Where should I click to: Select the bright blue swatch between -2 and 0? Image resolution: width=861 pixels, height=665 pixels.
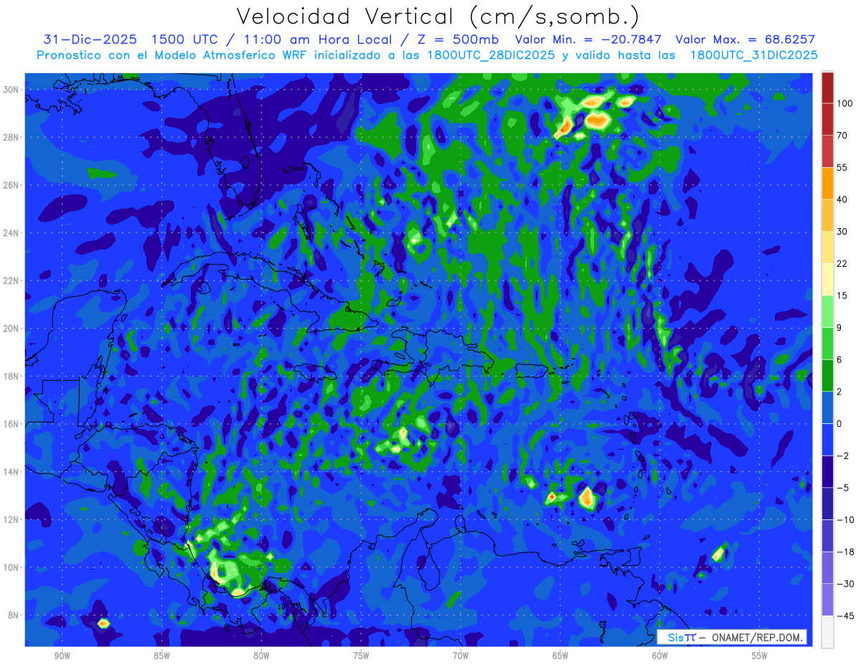[827, 440]
